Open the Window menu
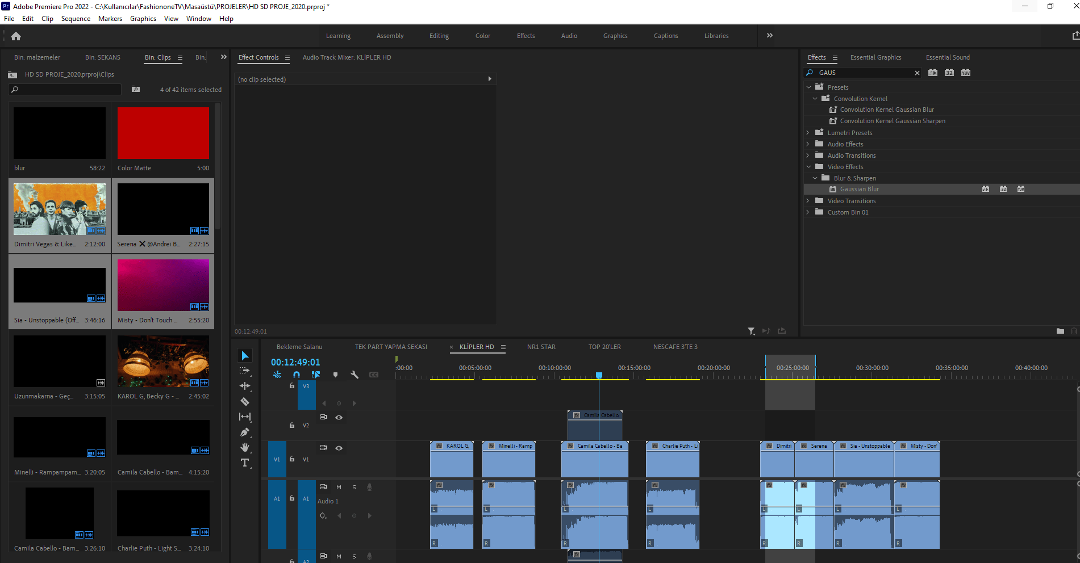Viewport: 1080px width, 563px height. [x=199, y=18]
